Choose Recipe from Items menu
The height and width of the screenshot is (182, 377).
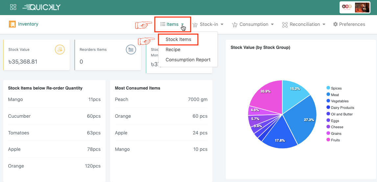point(173,50)
